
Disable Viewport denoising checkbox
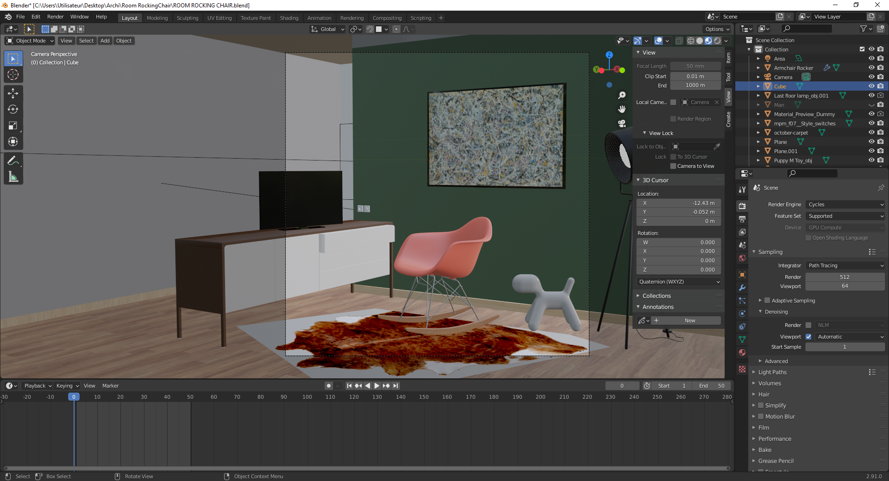click(808, 337)
